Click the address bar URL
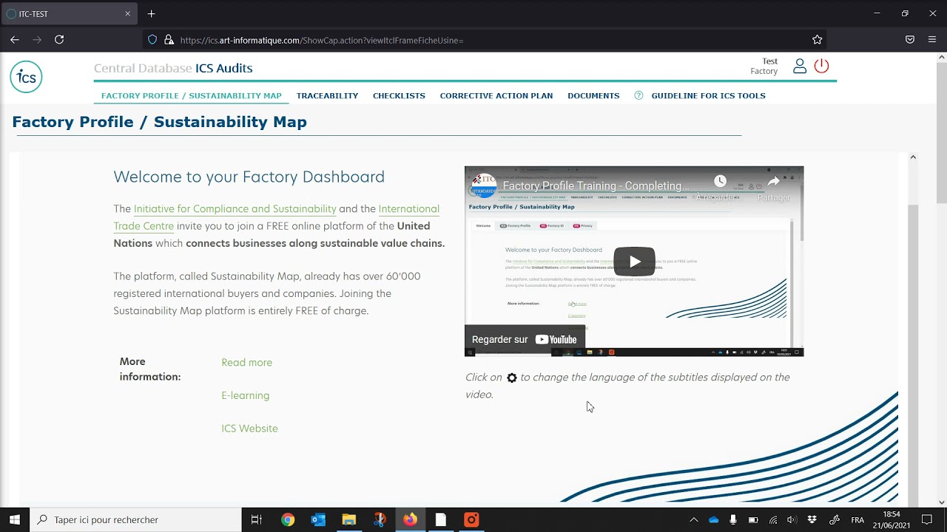The width and height of the screenshot is (947, 532). click(322, 41)
